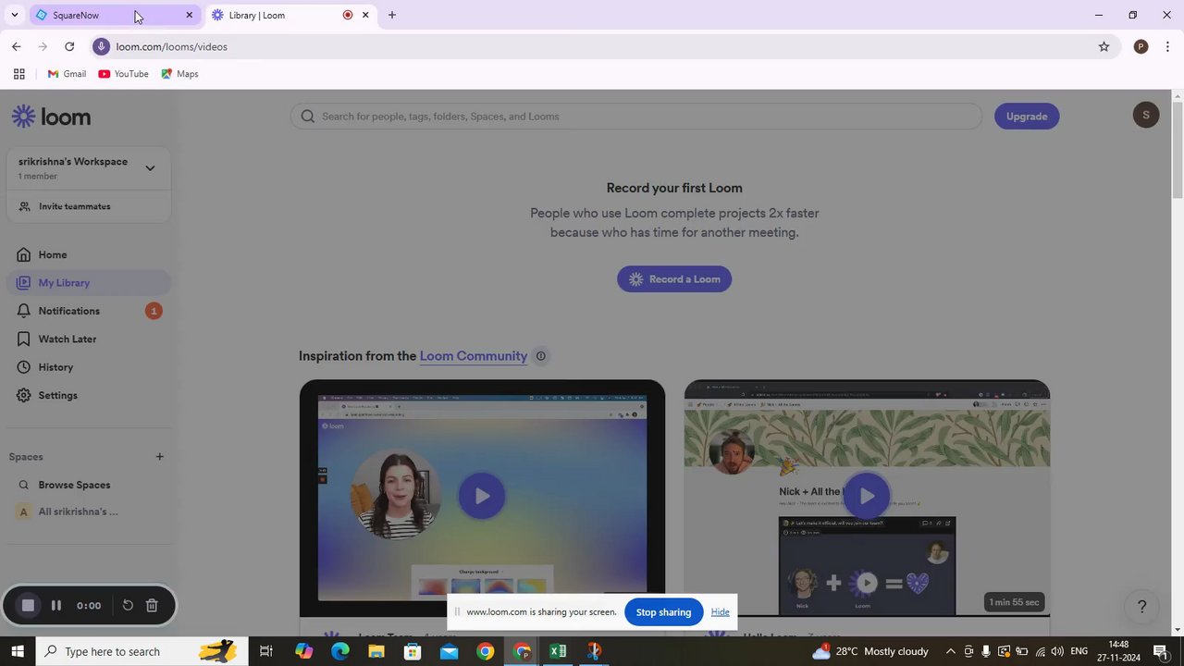Click the Upgrade button
Screen dimensions: 1184x666
pos(1027,117)
